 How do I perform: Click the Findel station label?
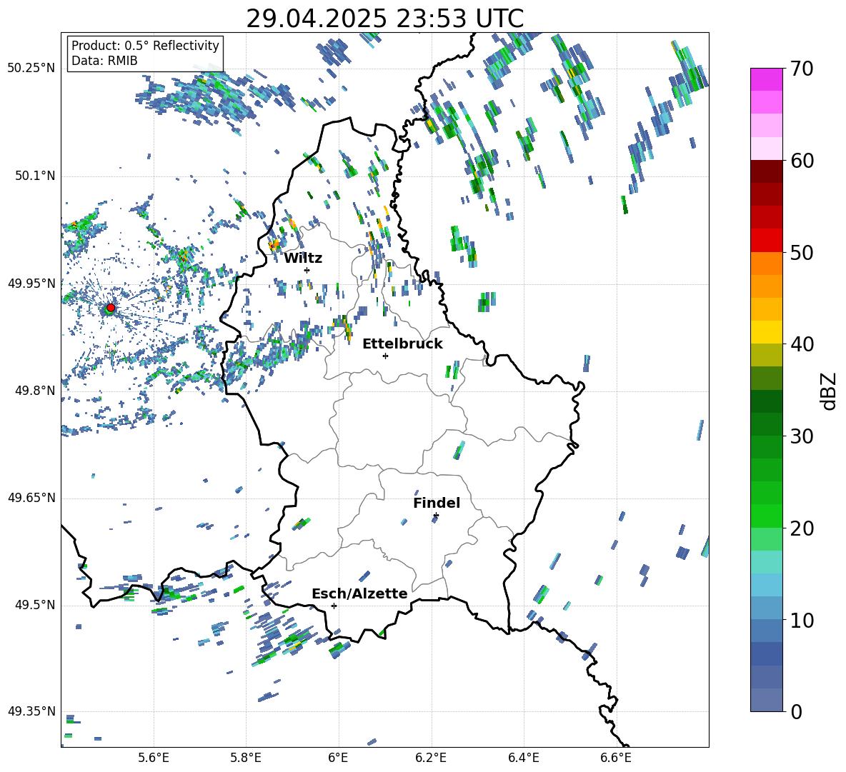(437, 503)
